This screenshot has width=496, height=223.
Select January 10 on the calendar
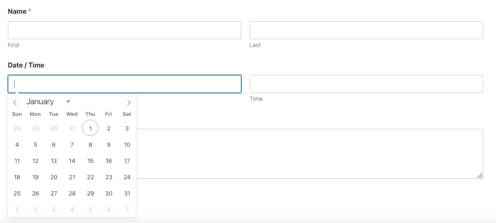pos(127,145)
